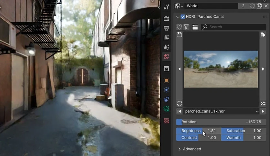Toggle fake user shield icon

252,6
